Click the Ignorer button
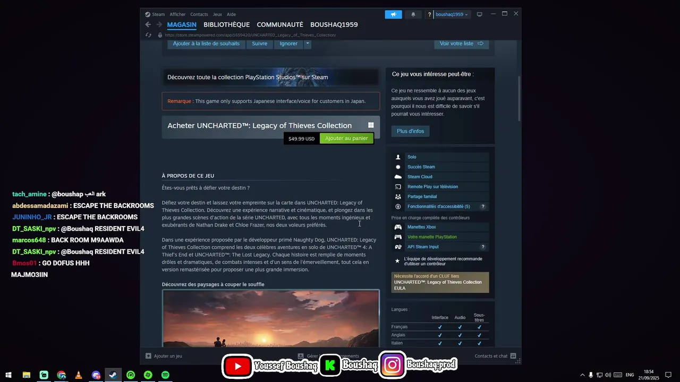 288,44
